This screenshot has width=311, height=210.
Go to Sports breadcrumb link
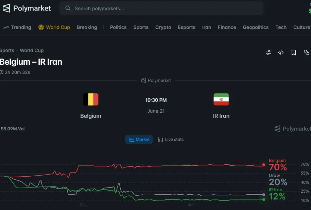(x=7, y=50)
